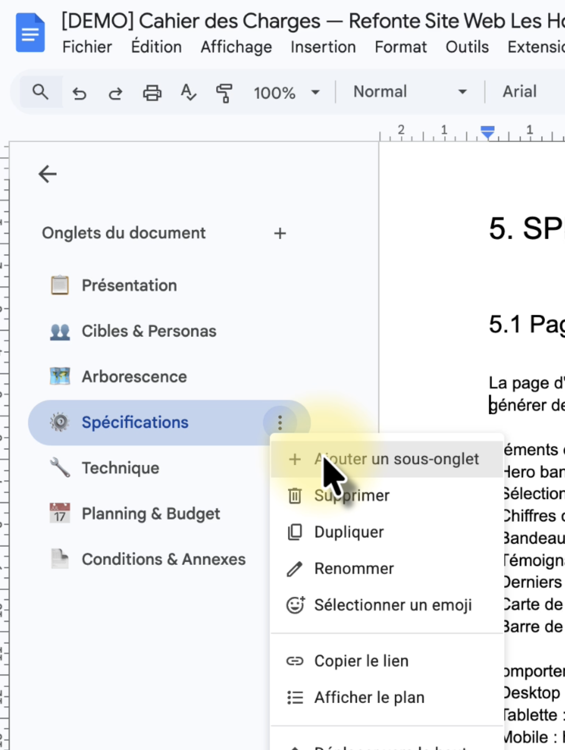The image size is (565, 750).
Task: Click the search magnifier in toolbar
Action: tap(40, 93)
